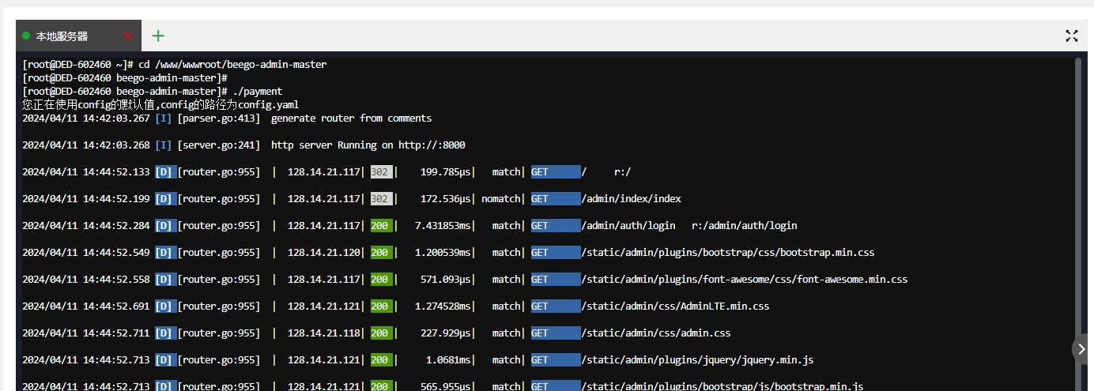Click 'cd /www/wwwroot/beego-admin-master' command text
This screenshot has width=1094, height=391.
coord(233,65)
